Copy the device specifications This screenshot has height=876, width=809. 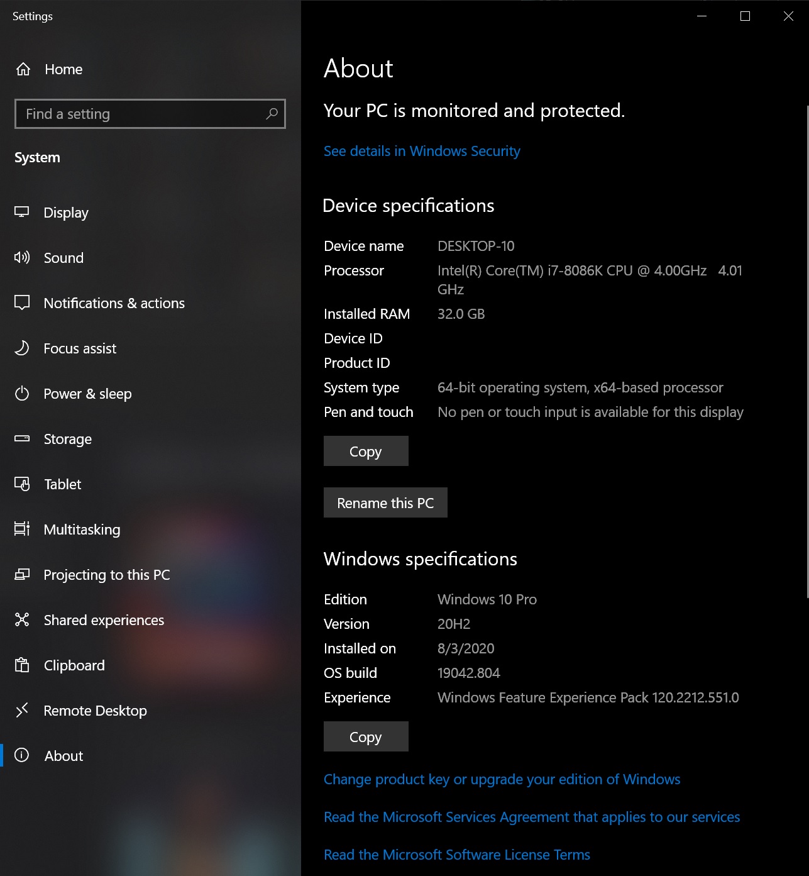[366, 451]
